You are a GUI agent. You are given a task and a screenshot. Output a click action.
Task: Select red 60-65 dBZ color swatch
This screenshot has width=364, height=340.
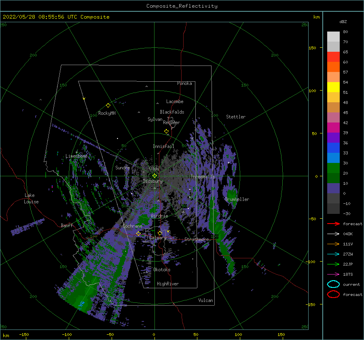point(333,57)
